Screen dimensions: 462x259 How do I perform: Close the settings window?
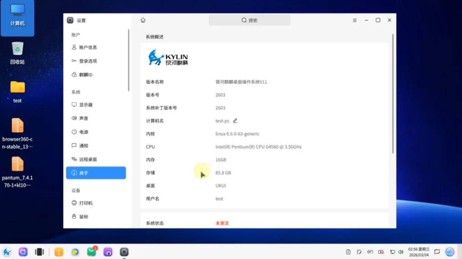[389, 20]
